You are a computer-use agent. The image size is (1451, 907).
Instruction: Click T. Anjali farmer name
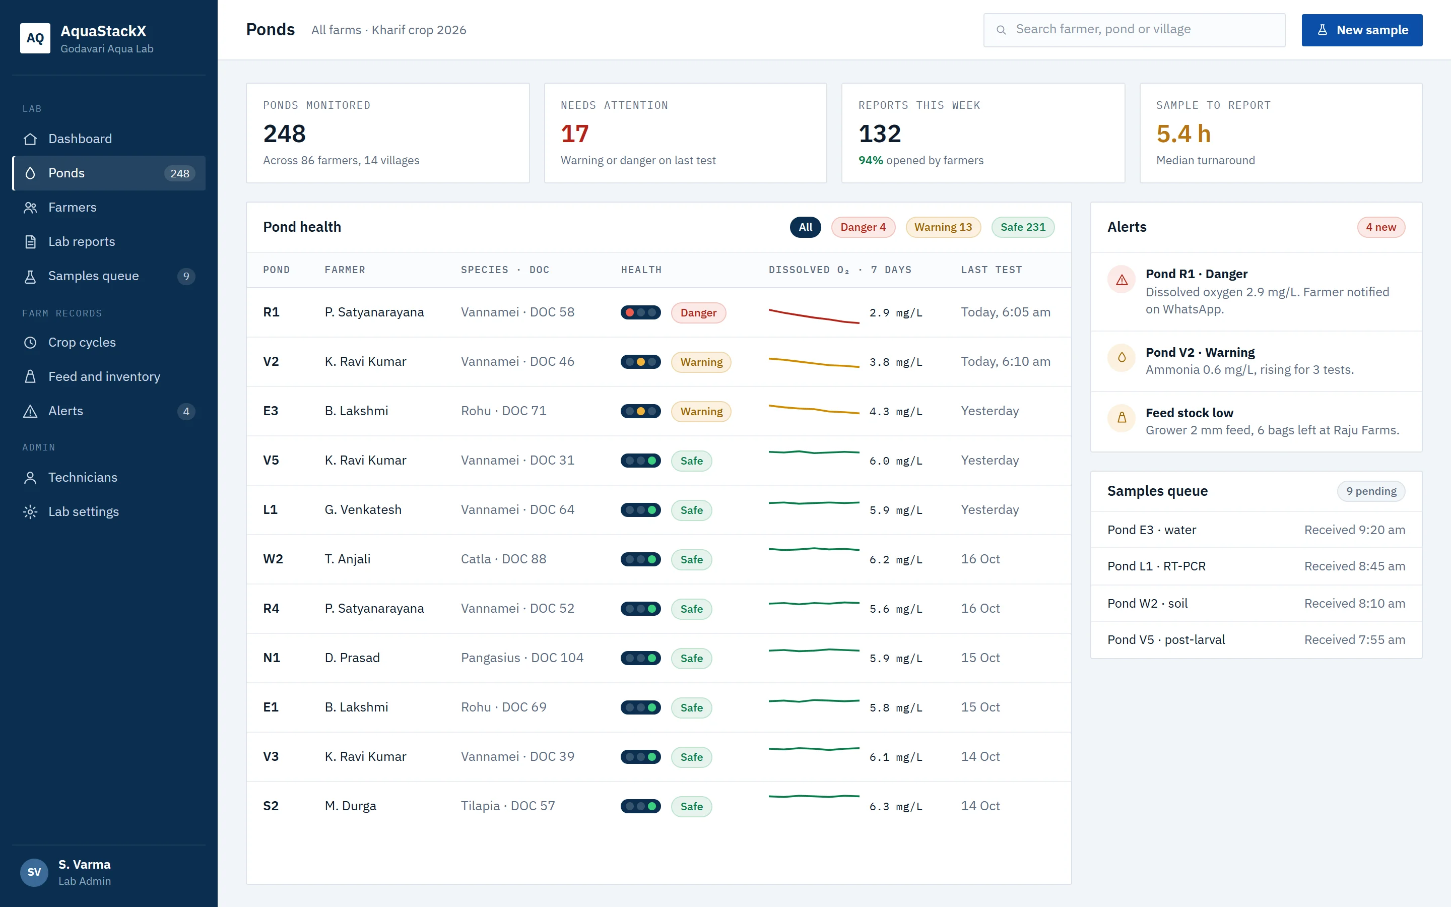tap(347, 560)
